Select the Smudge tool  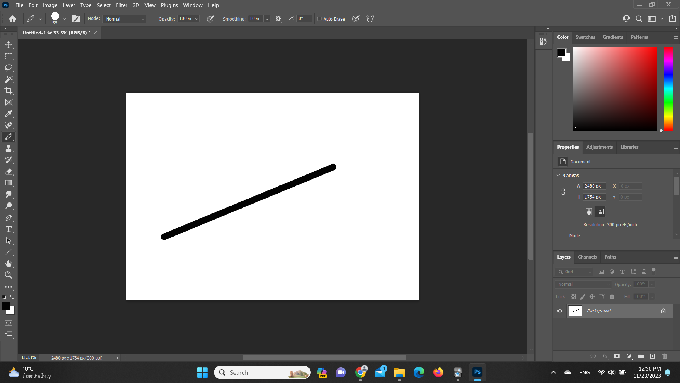point(8,194)
